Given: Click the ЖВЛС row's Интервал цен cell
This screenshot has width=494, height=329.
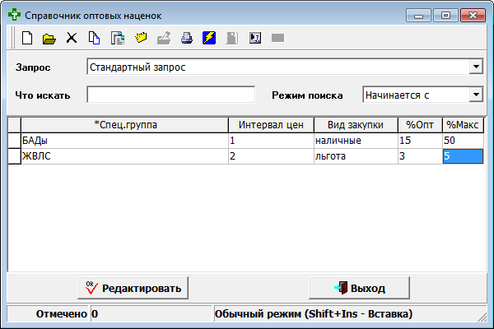Looking at the screenshot, I should coord(271,156).
